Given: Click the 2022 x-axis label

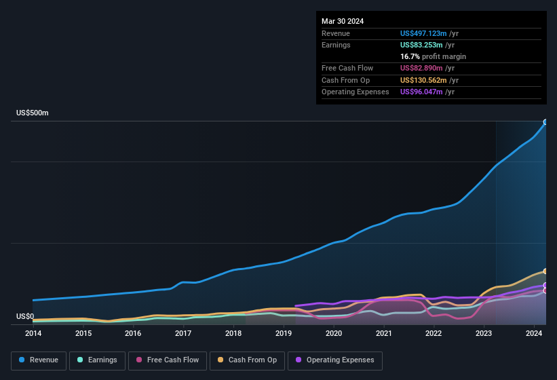Looking at the screenshot, I should pos(434,333).
